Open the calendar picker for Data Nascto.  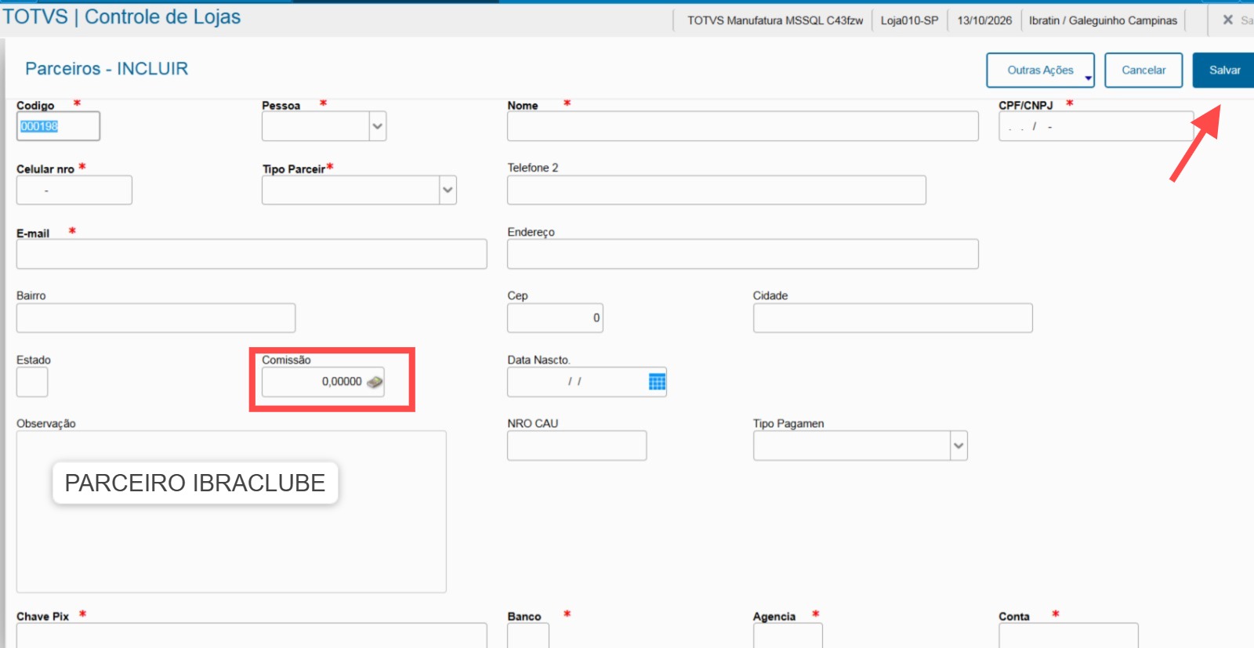coord(657,382)
